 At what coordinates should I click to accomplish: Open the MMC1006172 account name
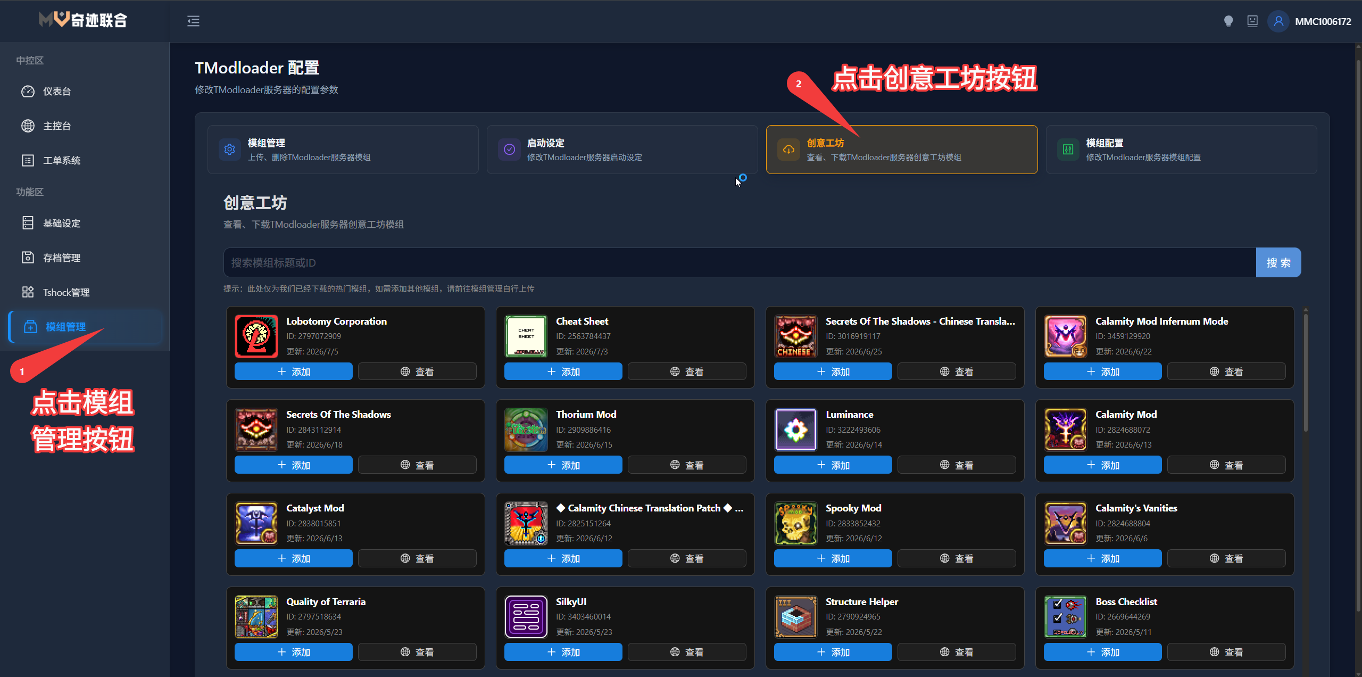click(1323, 22)
